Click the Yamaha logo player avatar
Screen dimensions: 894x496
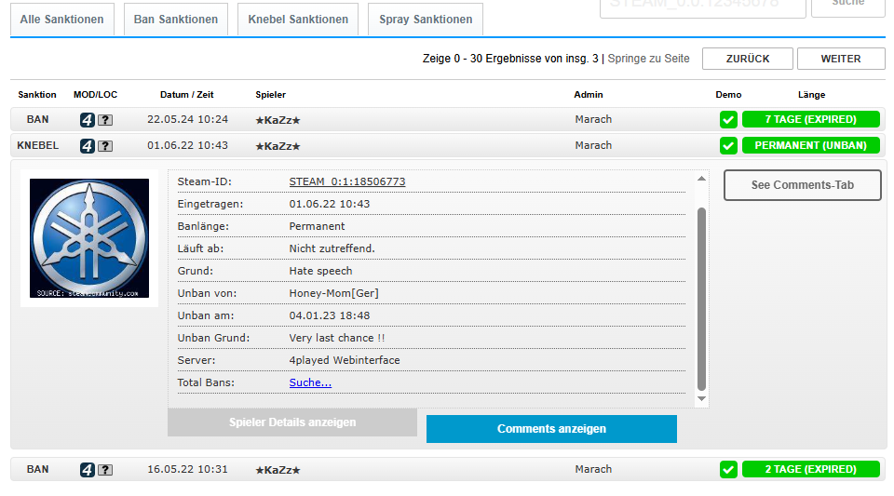point(89,238)
